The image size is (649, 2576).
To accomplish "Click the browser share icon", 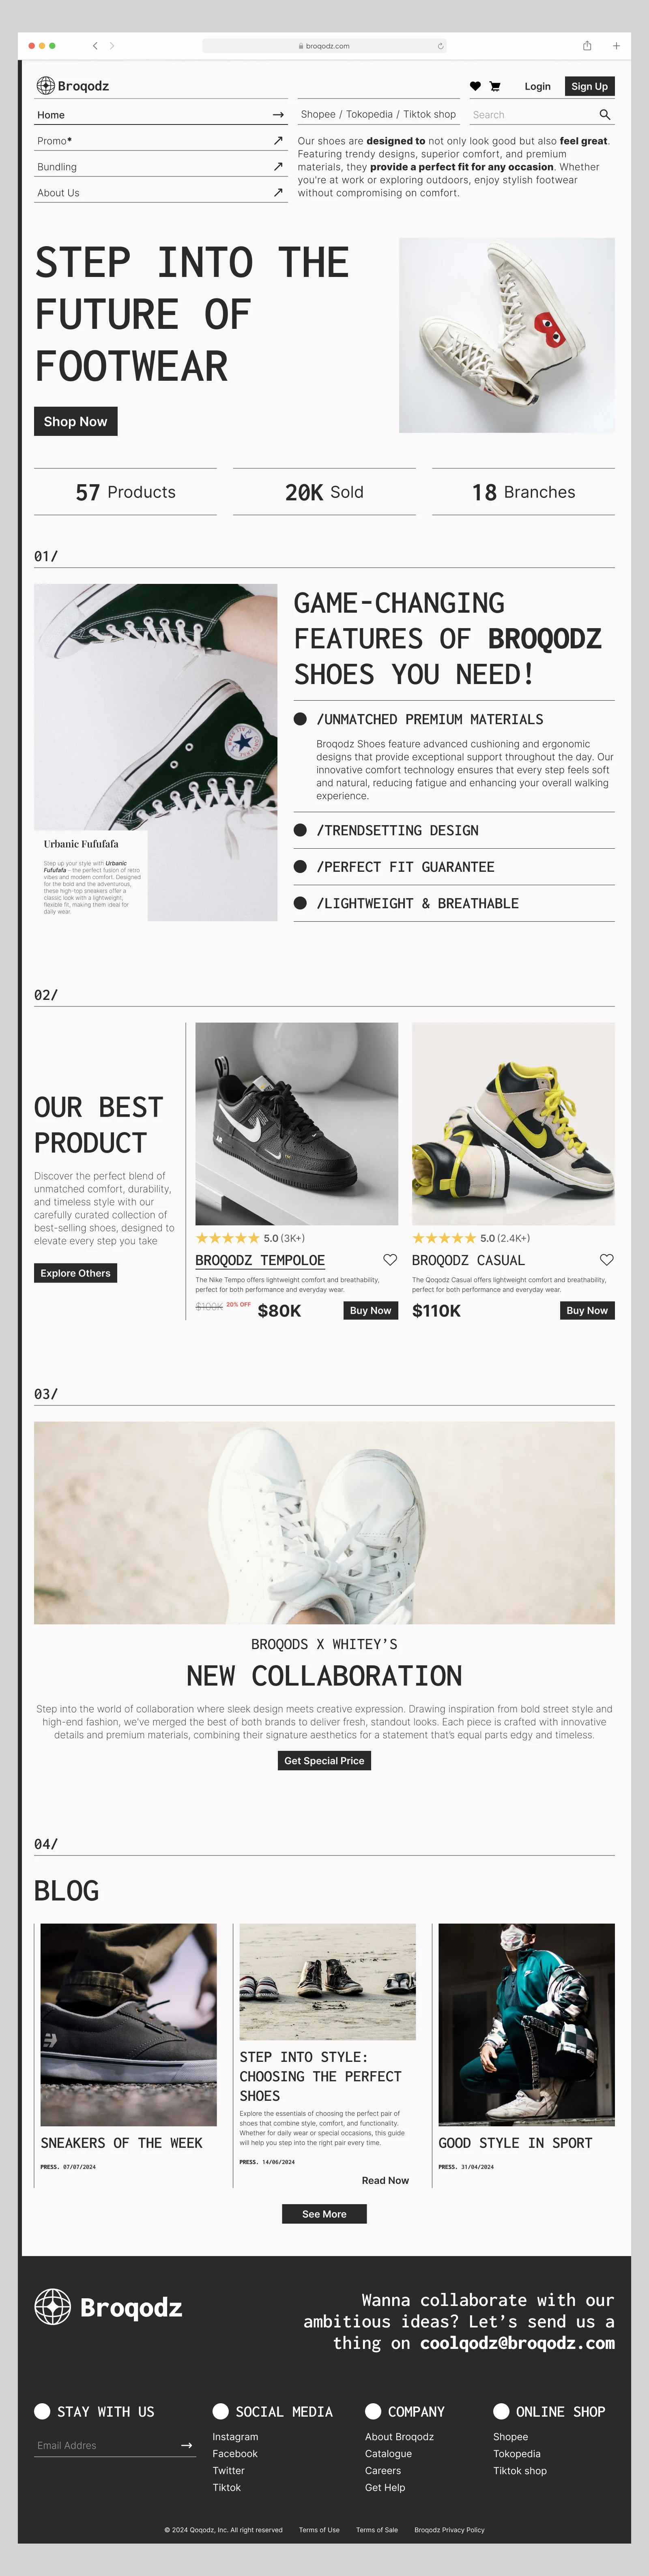I will point(587,46).
